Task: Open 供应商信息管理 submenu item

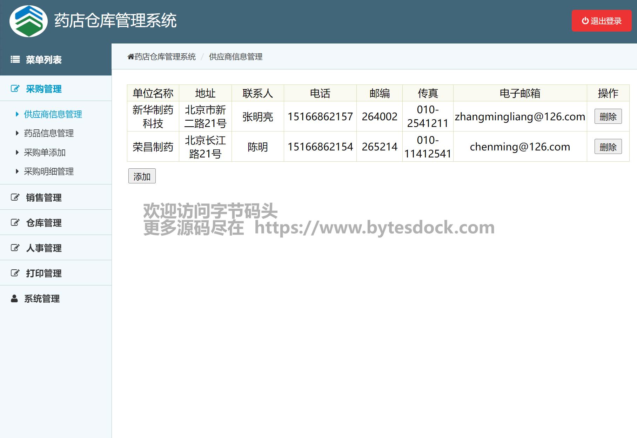Action: click(x=53, y=114)
